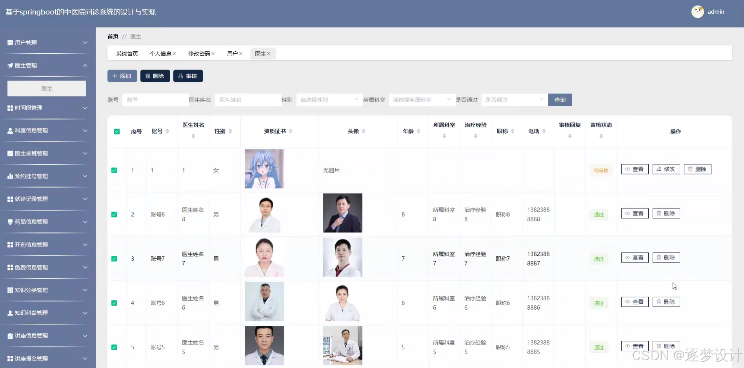Click the 医生管理 paper-plane icon
Image resolution: width=744 pixels, height=368 pixels.
pos(10,65)
